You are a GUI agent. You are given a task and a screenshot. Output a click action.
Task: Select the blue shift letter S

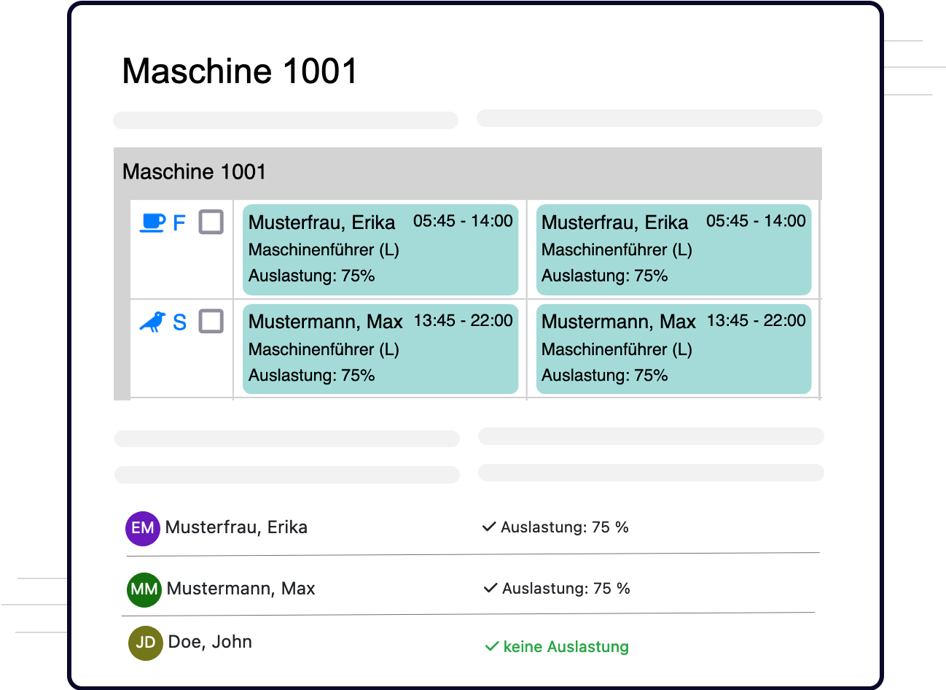(180, 322)
